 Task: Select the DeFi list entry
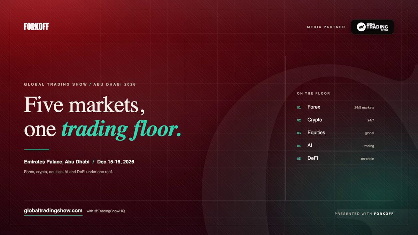pos(335,158)
